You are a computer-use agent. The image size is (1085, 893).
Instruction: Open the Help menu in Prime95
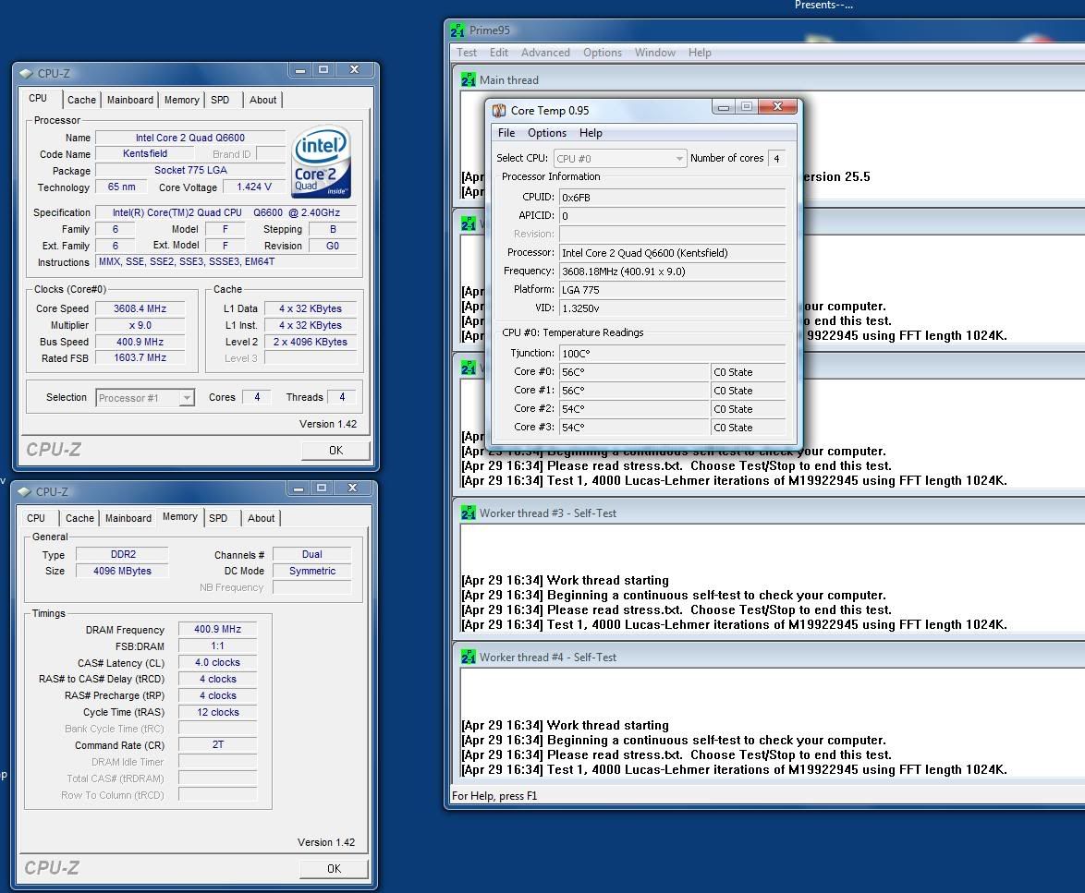pos(700,53)
